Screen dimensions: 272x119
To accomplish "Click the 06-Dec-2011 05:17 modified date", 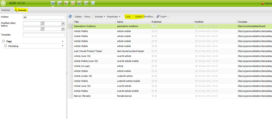I will 208,96.
